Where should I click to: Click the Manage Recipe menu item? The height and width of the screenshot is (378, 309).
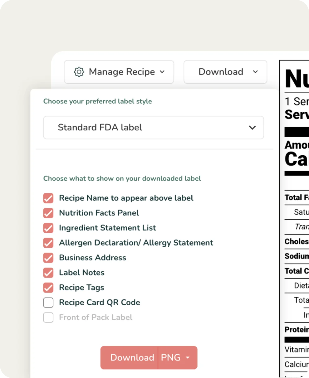(119, 72)
